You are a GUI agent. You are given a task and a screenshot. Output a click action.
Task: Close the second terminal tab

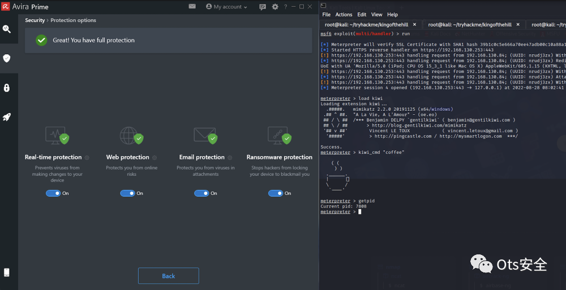click(518, 24)
